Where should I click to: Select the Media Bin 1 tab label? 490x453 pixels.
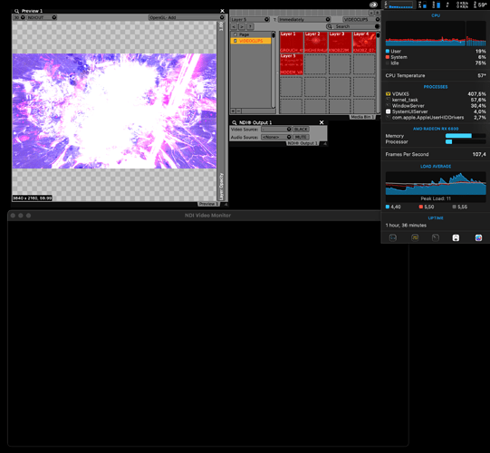pos(362,117)
